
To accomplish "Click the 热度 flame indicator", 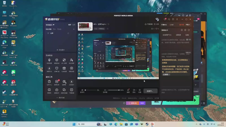I will (181, 25).
